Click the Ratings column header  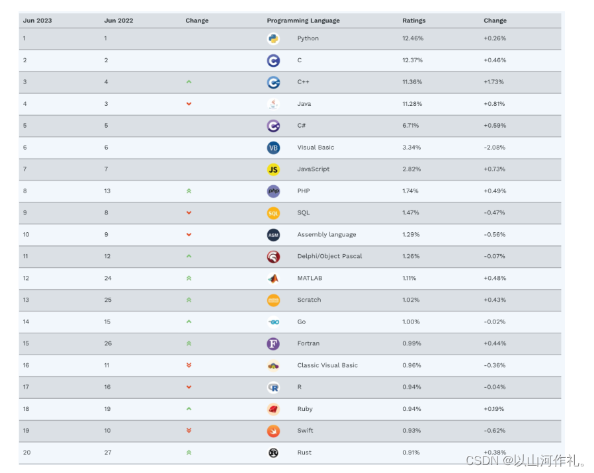click(x=413, y=21)
